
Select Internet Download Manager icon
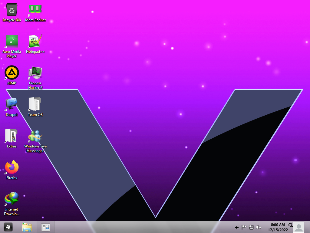tap(12, 204)
